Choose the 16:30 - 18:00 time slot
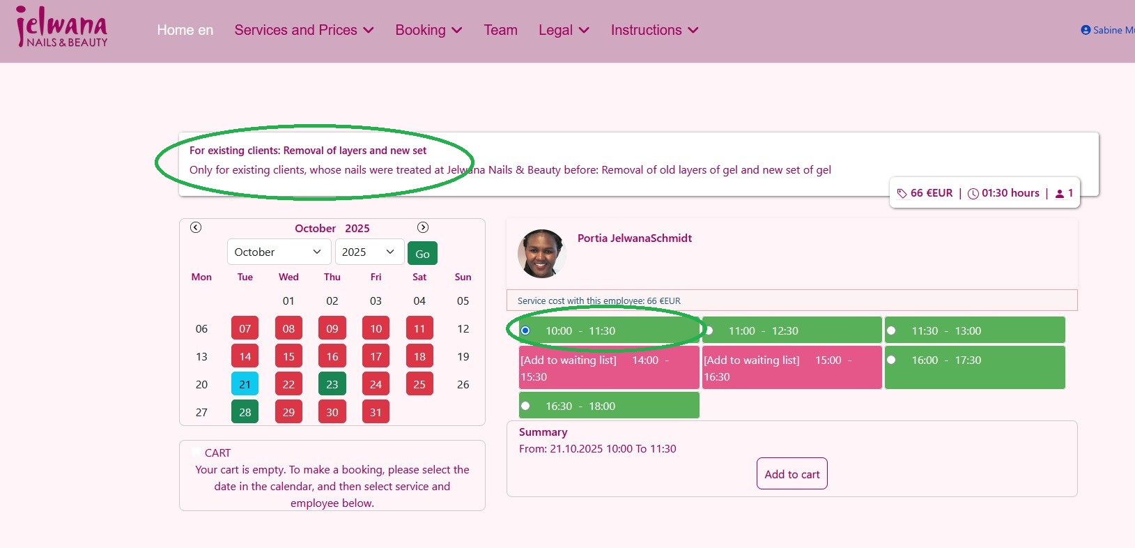1135x548 pixels. tap(526, 406)
